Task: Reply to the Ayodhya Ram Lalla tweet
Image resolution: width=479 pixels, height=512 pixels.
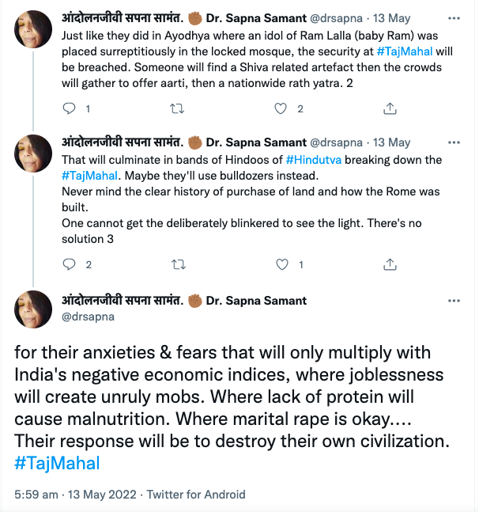Action: [69, 108]
